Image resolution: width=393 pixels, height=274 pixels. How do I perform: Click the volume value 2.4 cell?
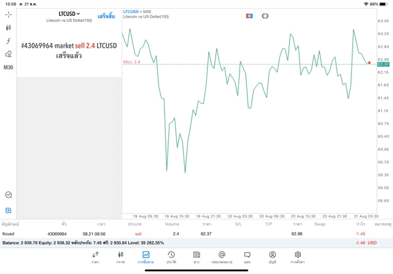pyautogui.click(x=176, y=234)
